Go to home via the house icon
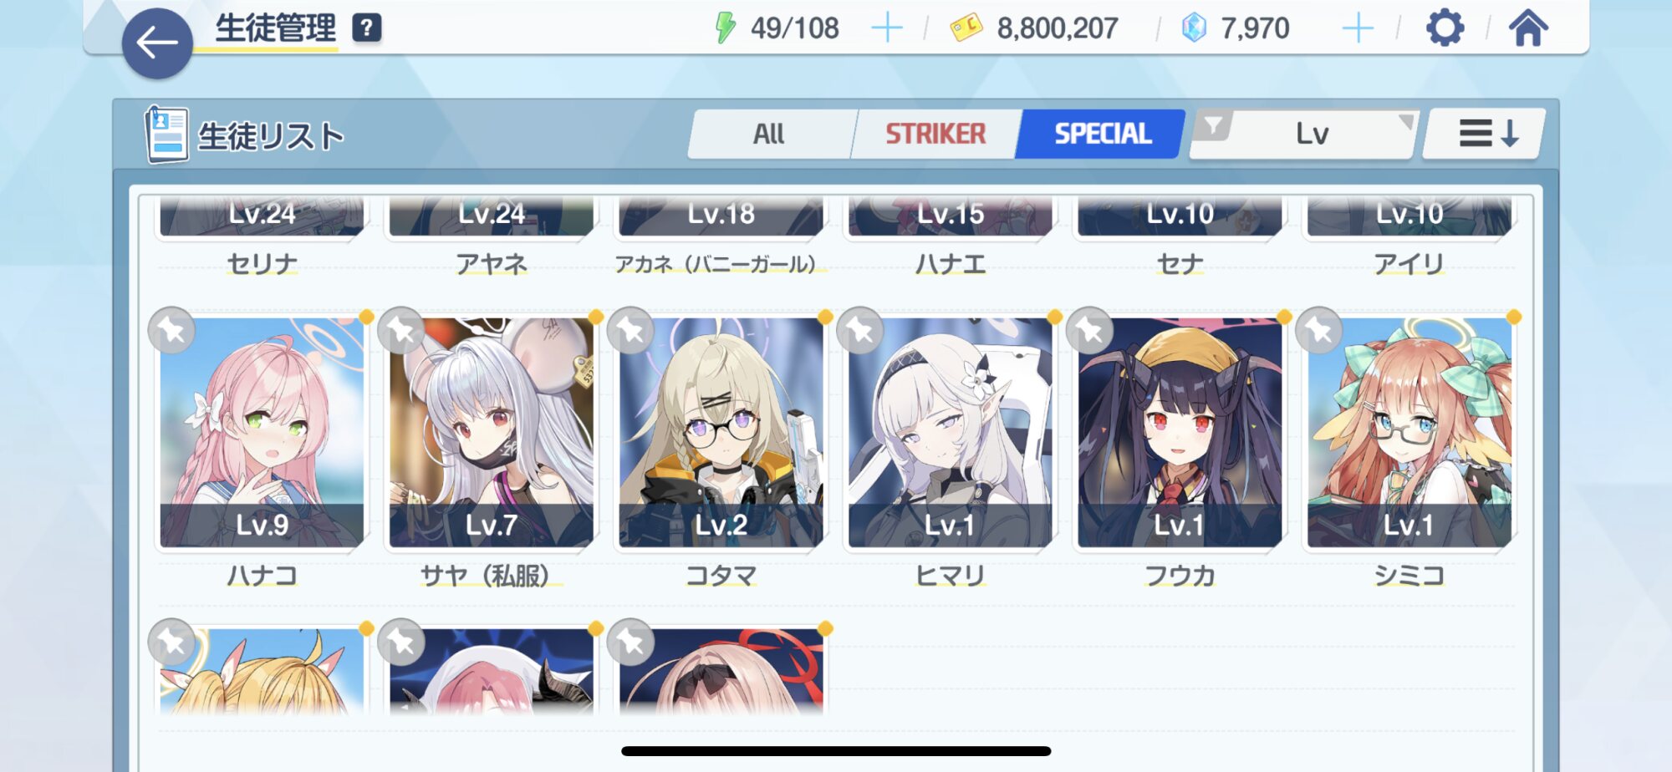Viewport: 1672px width, 772px height. (1528, 28)
